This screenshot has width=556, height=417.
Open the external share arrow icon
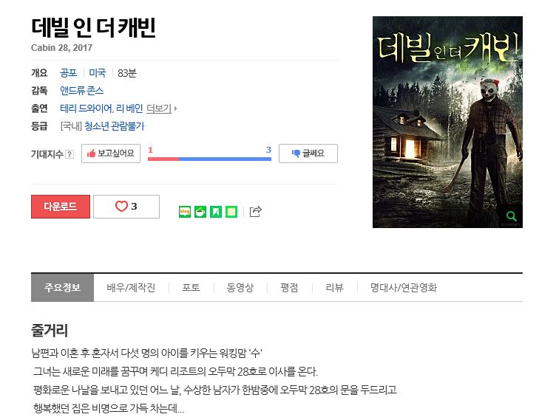256,211
